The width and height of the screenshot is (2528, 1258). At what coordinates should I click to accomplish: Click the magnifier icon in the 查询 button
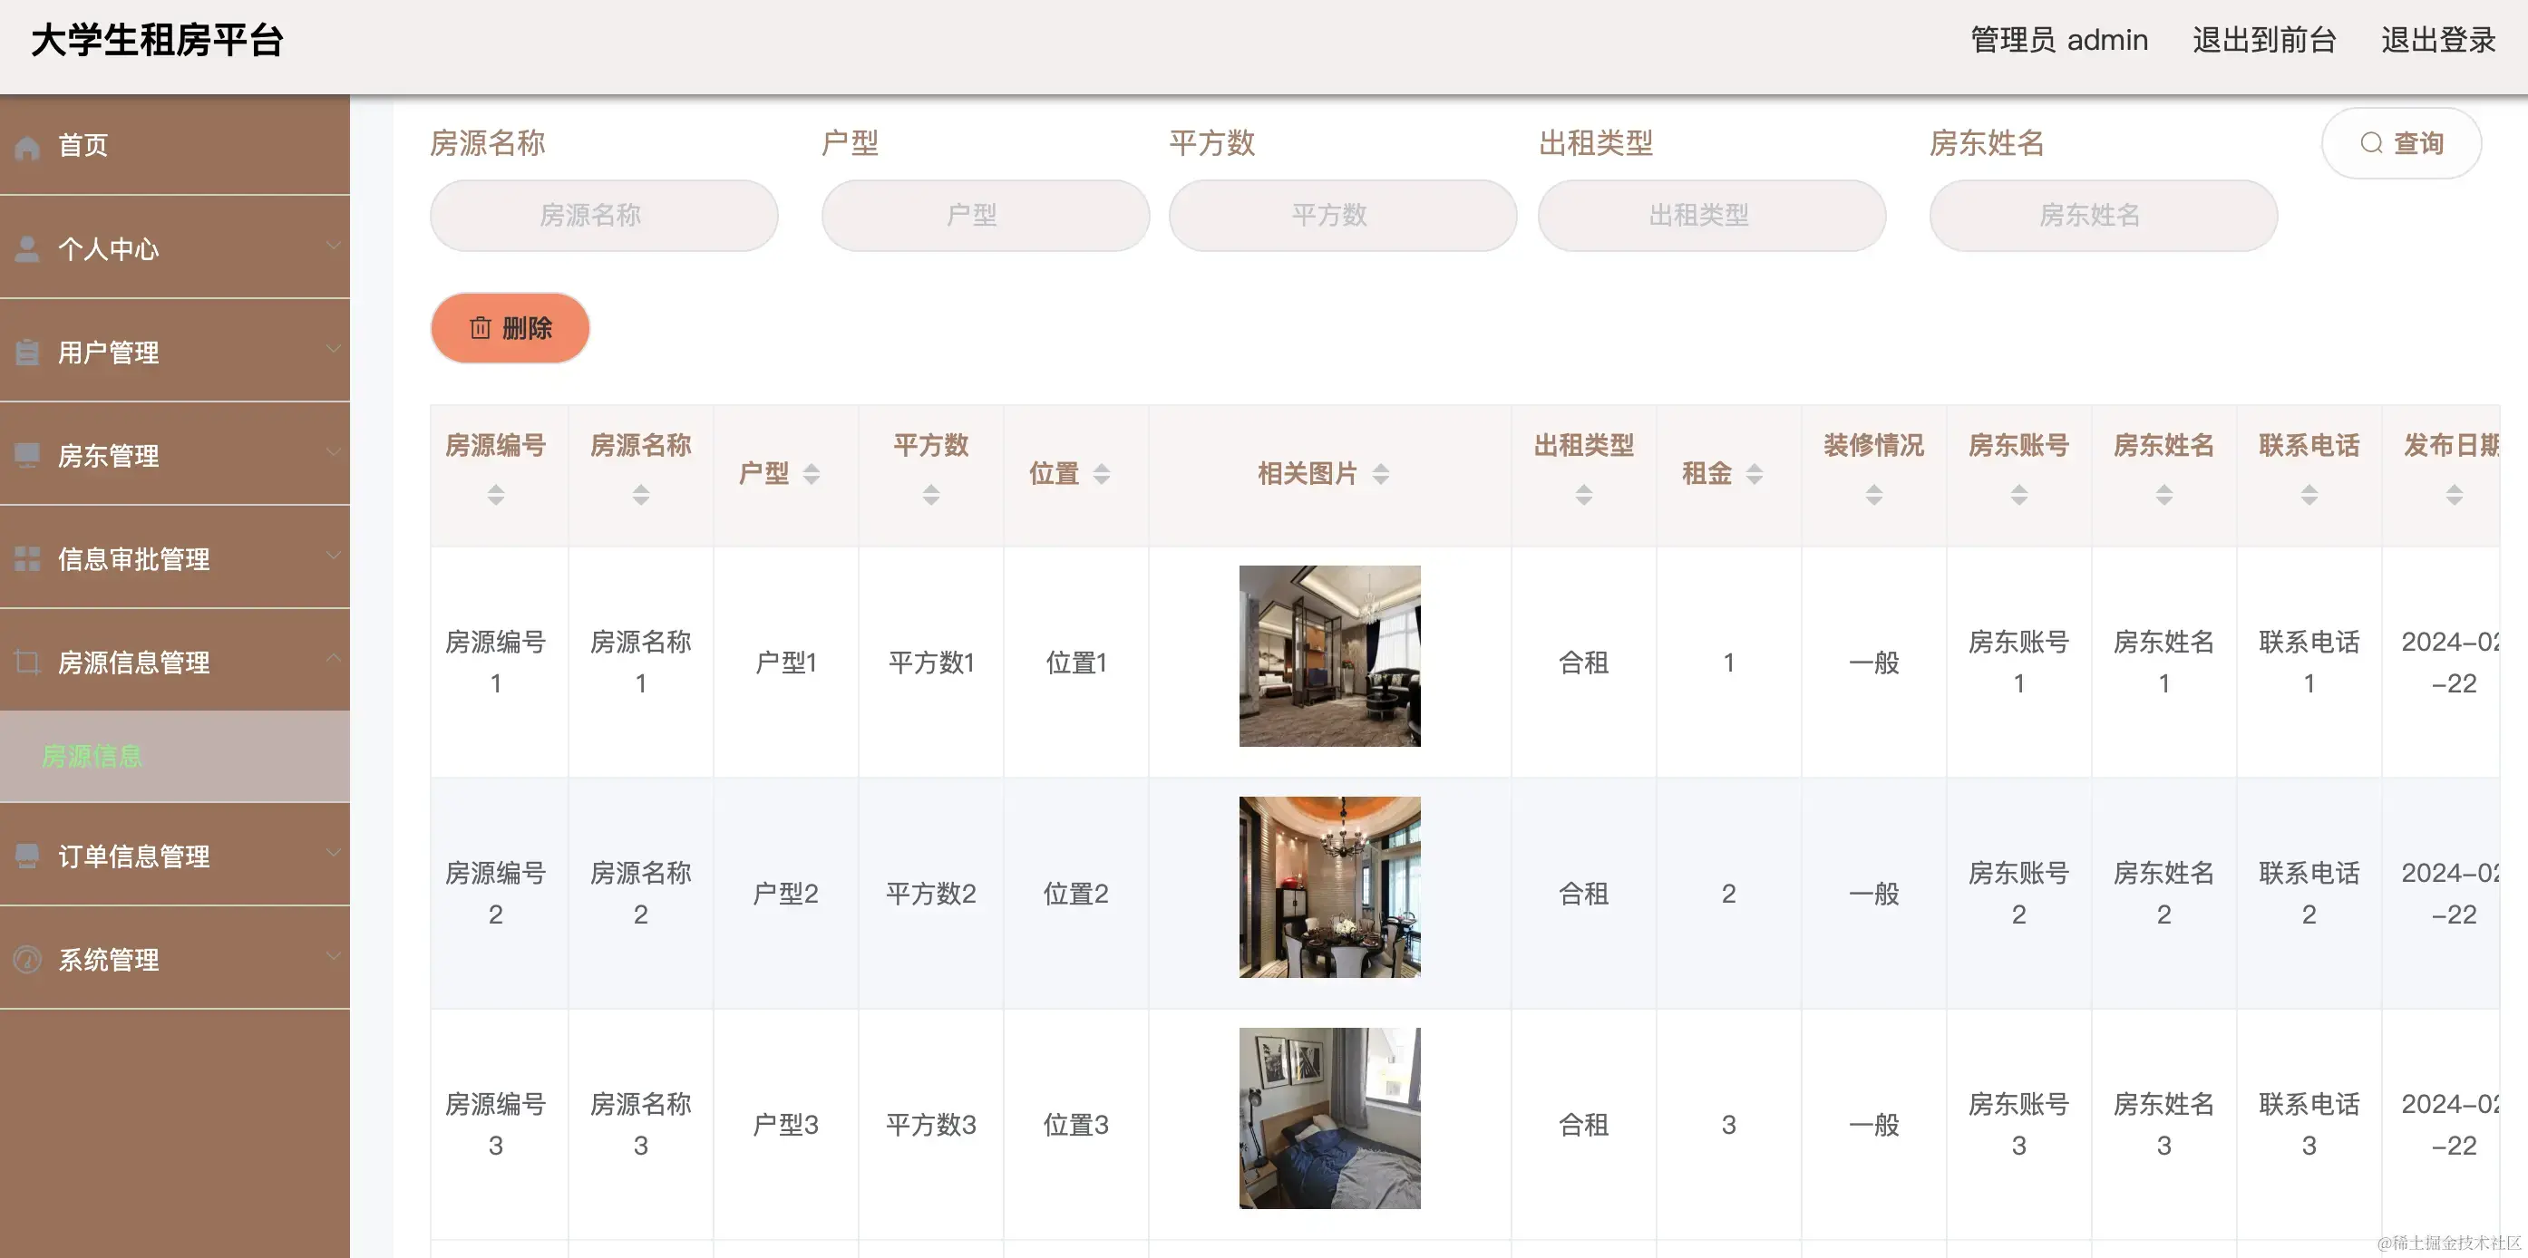click(x=2373, y=143)
